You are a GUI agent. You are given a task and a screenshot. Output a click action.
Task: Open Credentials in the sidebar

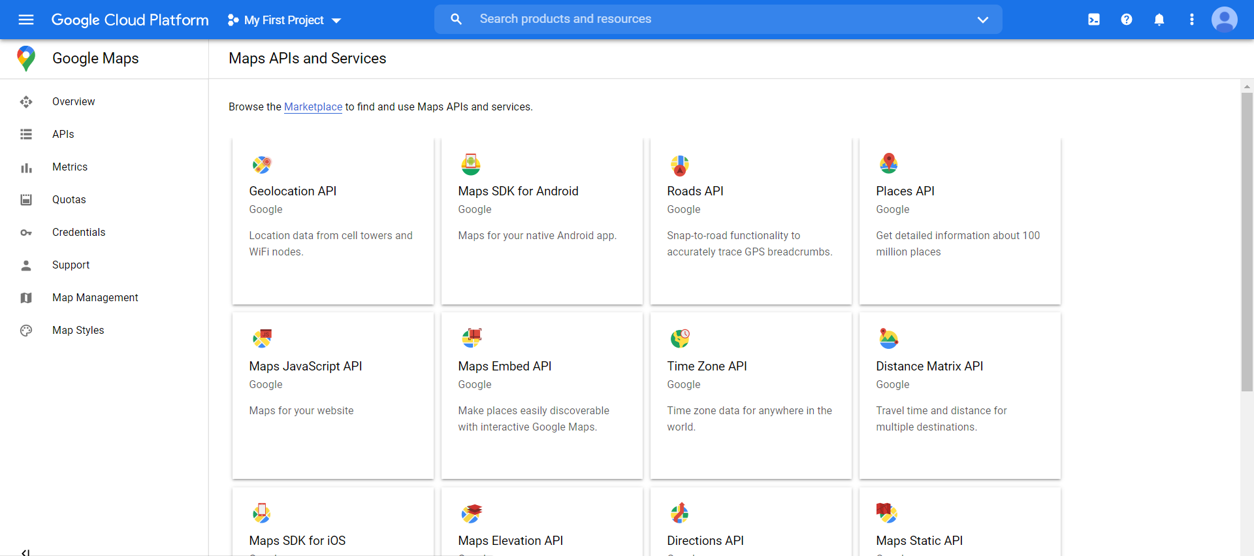[x=79, y=233]
